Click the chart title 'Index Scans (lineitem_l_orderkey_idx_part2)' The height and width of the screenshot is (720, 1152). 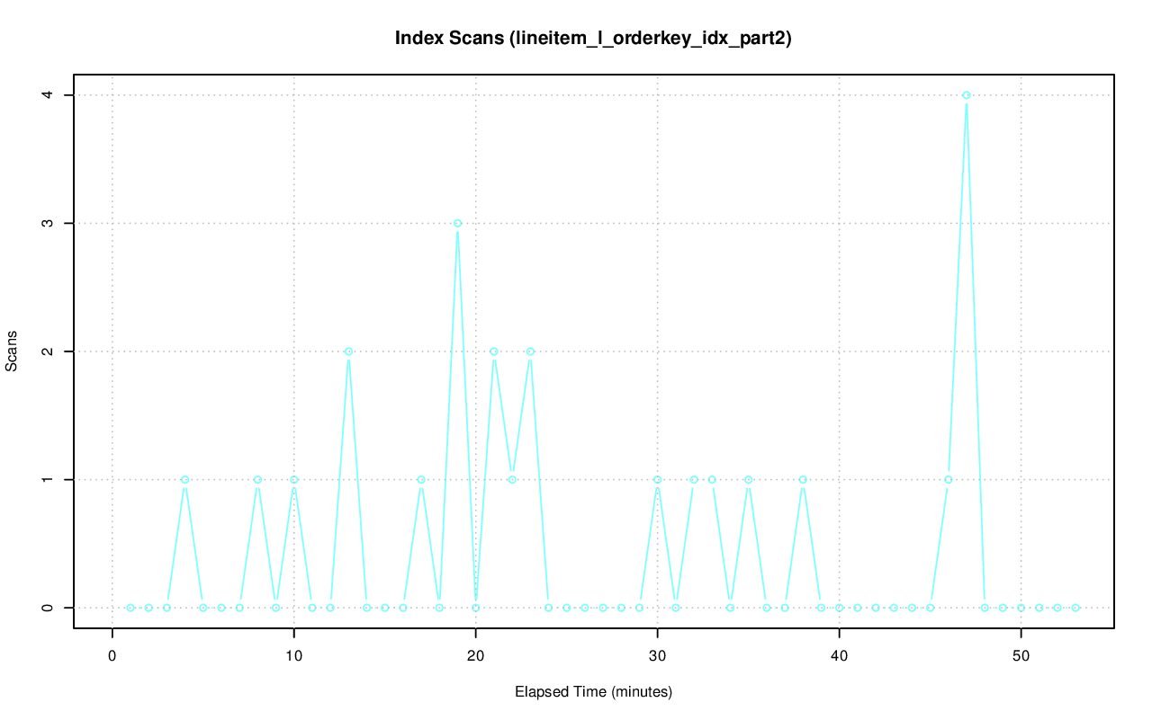coord(593,39)
